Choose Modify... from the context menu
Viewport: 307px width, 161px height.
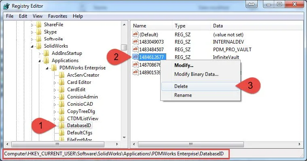tap(200, 65)
